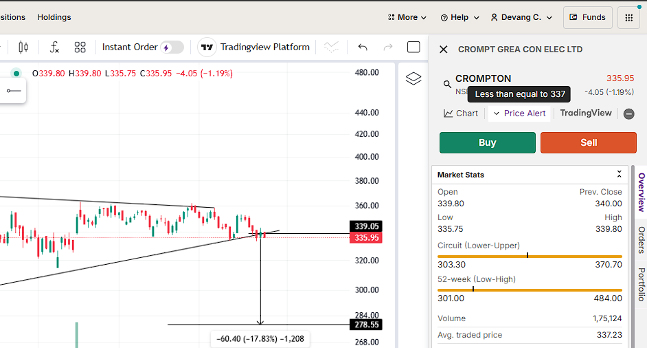Switch to the Portfolio vertical tab
This screenshot has width=647, height=348.
coord(642,284)
